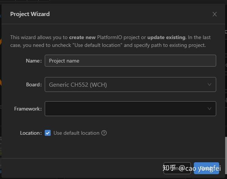Click the 'Use default location' label text
The image size is (227, 179).
tap(76, 133)
